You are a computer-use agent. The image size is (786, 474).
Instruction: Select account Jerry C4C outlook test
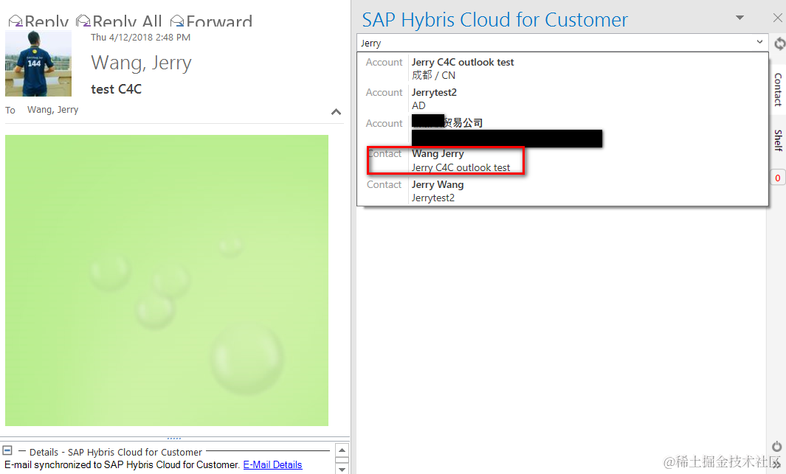562,69
